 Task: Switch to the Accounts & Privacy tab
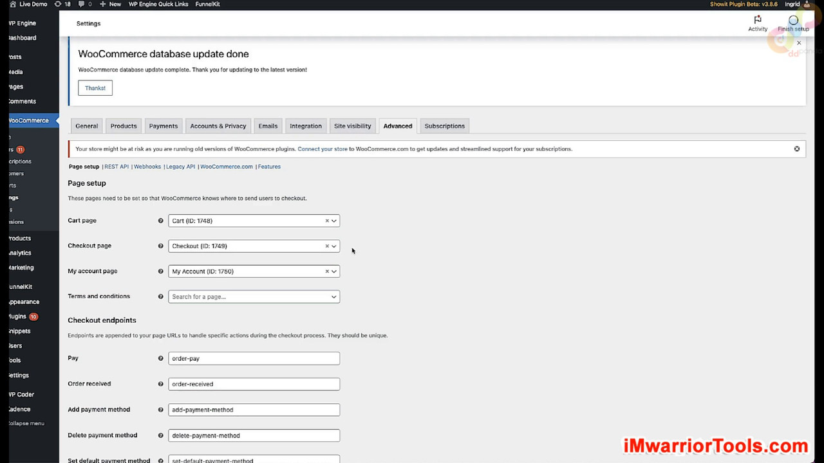tap(218, 126)
